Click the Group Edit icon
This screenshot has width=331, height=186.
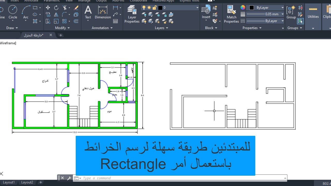tap(300, 14)
